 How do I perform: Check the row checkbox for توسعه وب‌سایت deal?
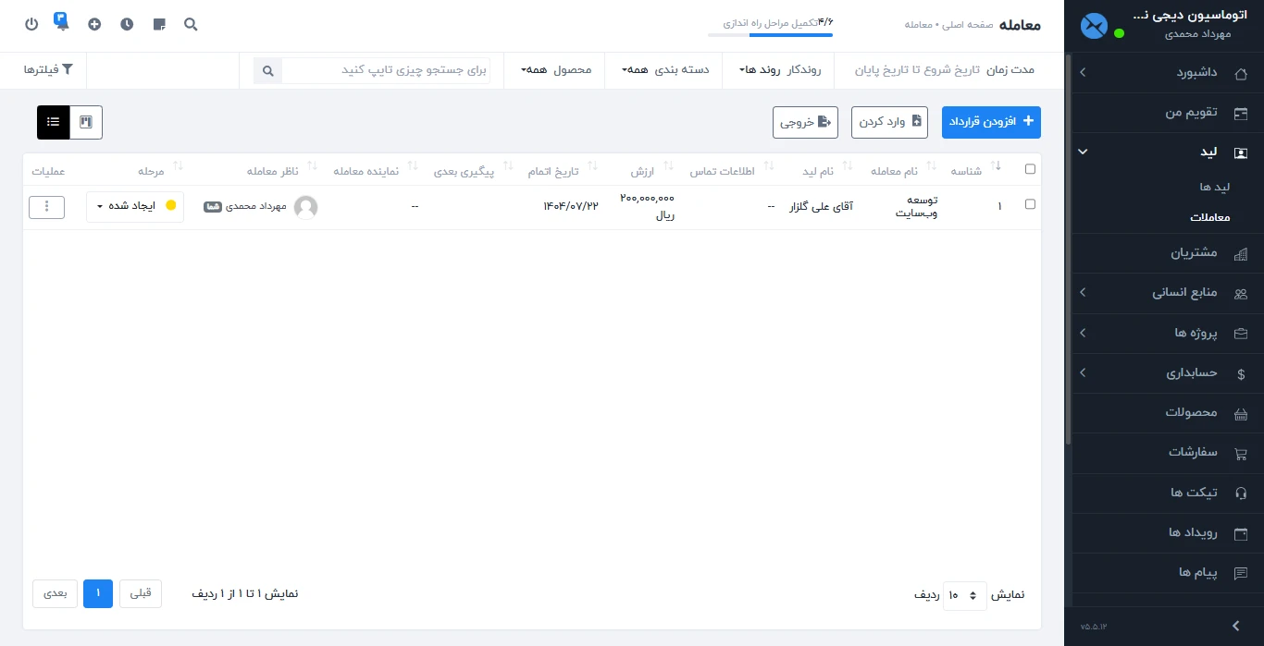1030,204
